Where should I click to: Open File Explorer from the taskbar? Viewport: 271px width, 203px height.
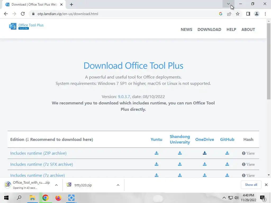pyautogui.click(x=32, y=198)
